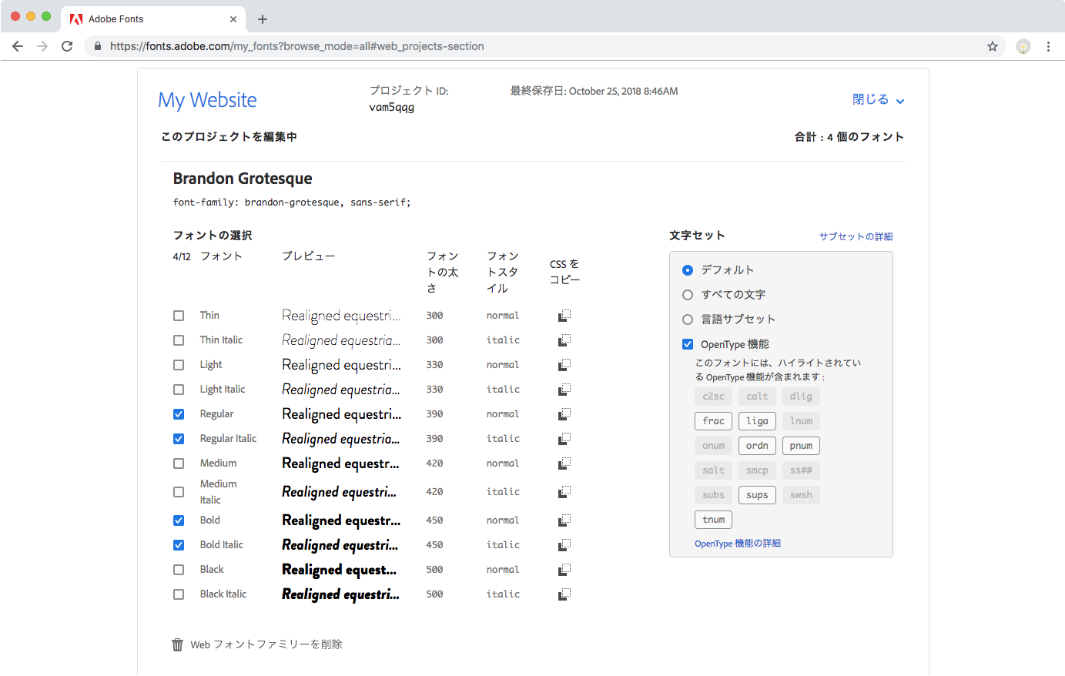Enable the Light font checkbox

(x=179, y=365)
